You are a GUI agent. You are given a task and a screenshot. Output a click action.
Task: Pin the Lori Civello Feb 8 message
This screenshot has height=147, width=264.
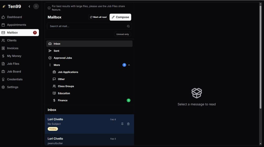(122, 124)
